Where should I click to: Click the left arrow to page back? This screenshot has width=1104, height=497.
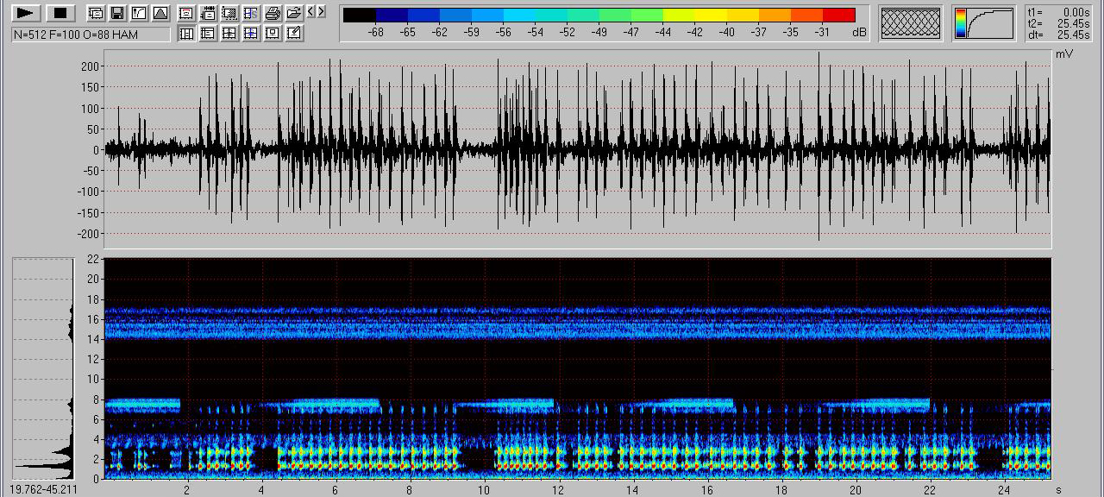click(311, 12)
